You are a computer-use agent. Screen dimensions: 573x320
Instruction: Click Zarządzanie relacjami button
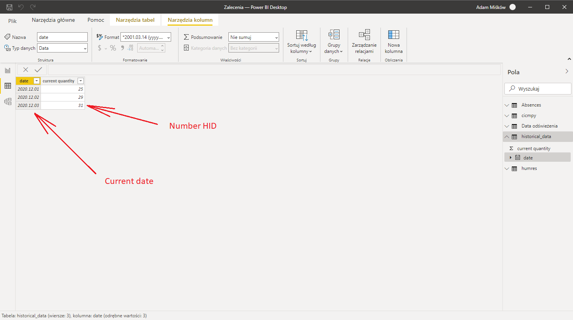pos(364,42)
